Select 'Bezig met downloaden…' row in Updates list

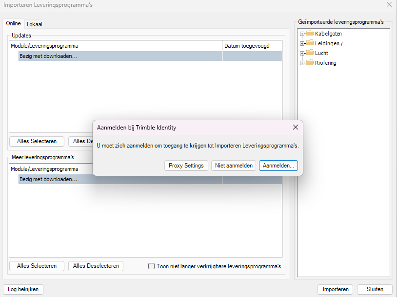(x=150, y=56)
